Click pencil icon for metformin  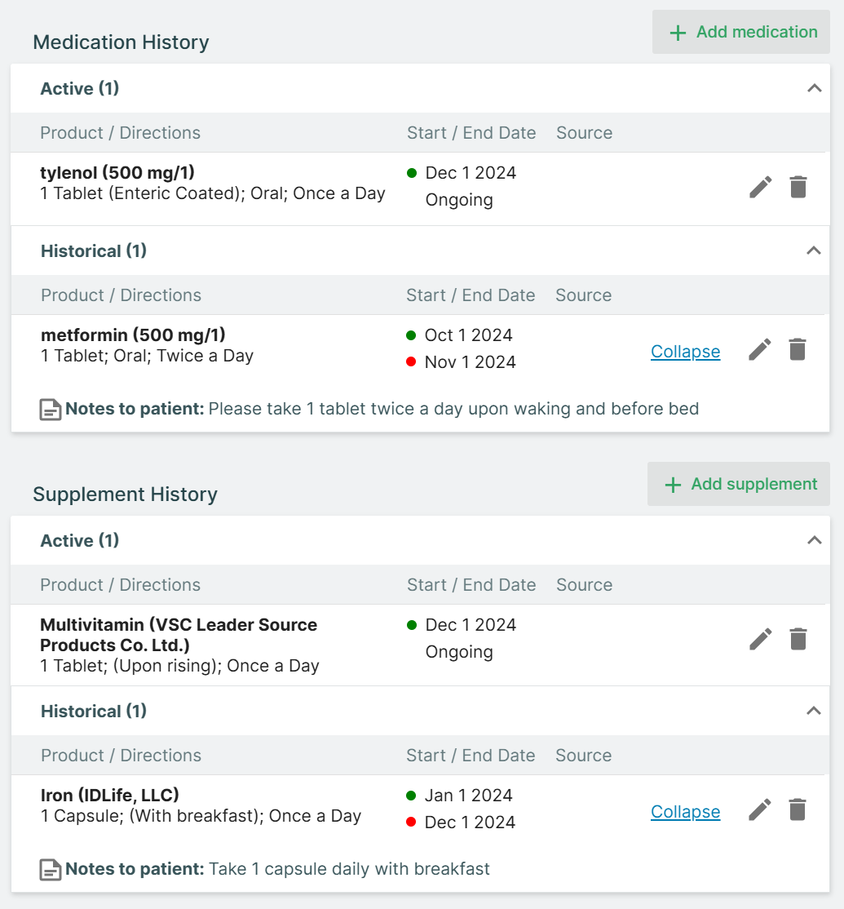coord(760,350)
